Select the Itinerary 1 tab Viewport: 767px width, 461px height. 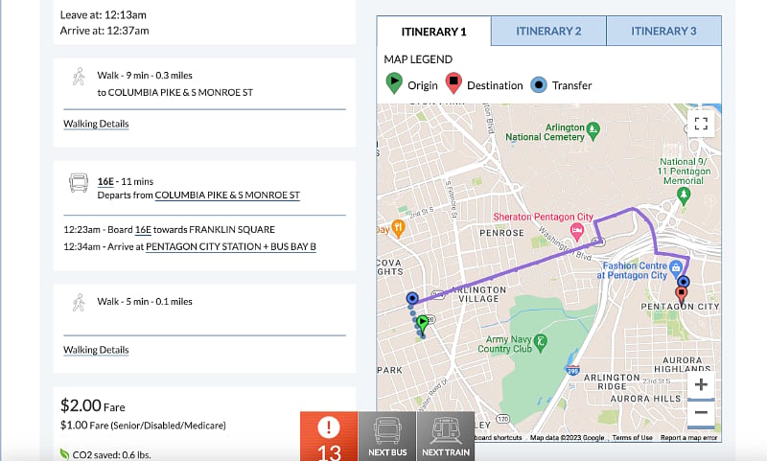pyautogui.click(x=434, y=32)
